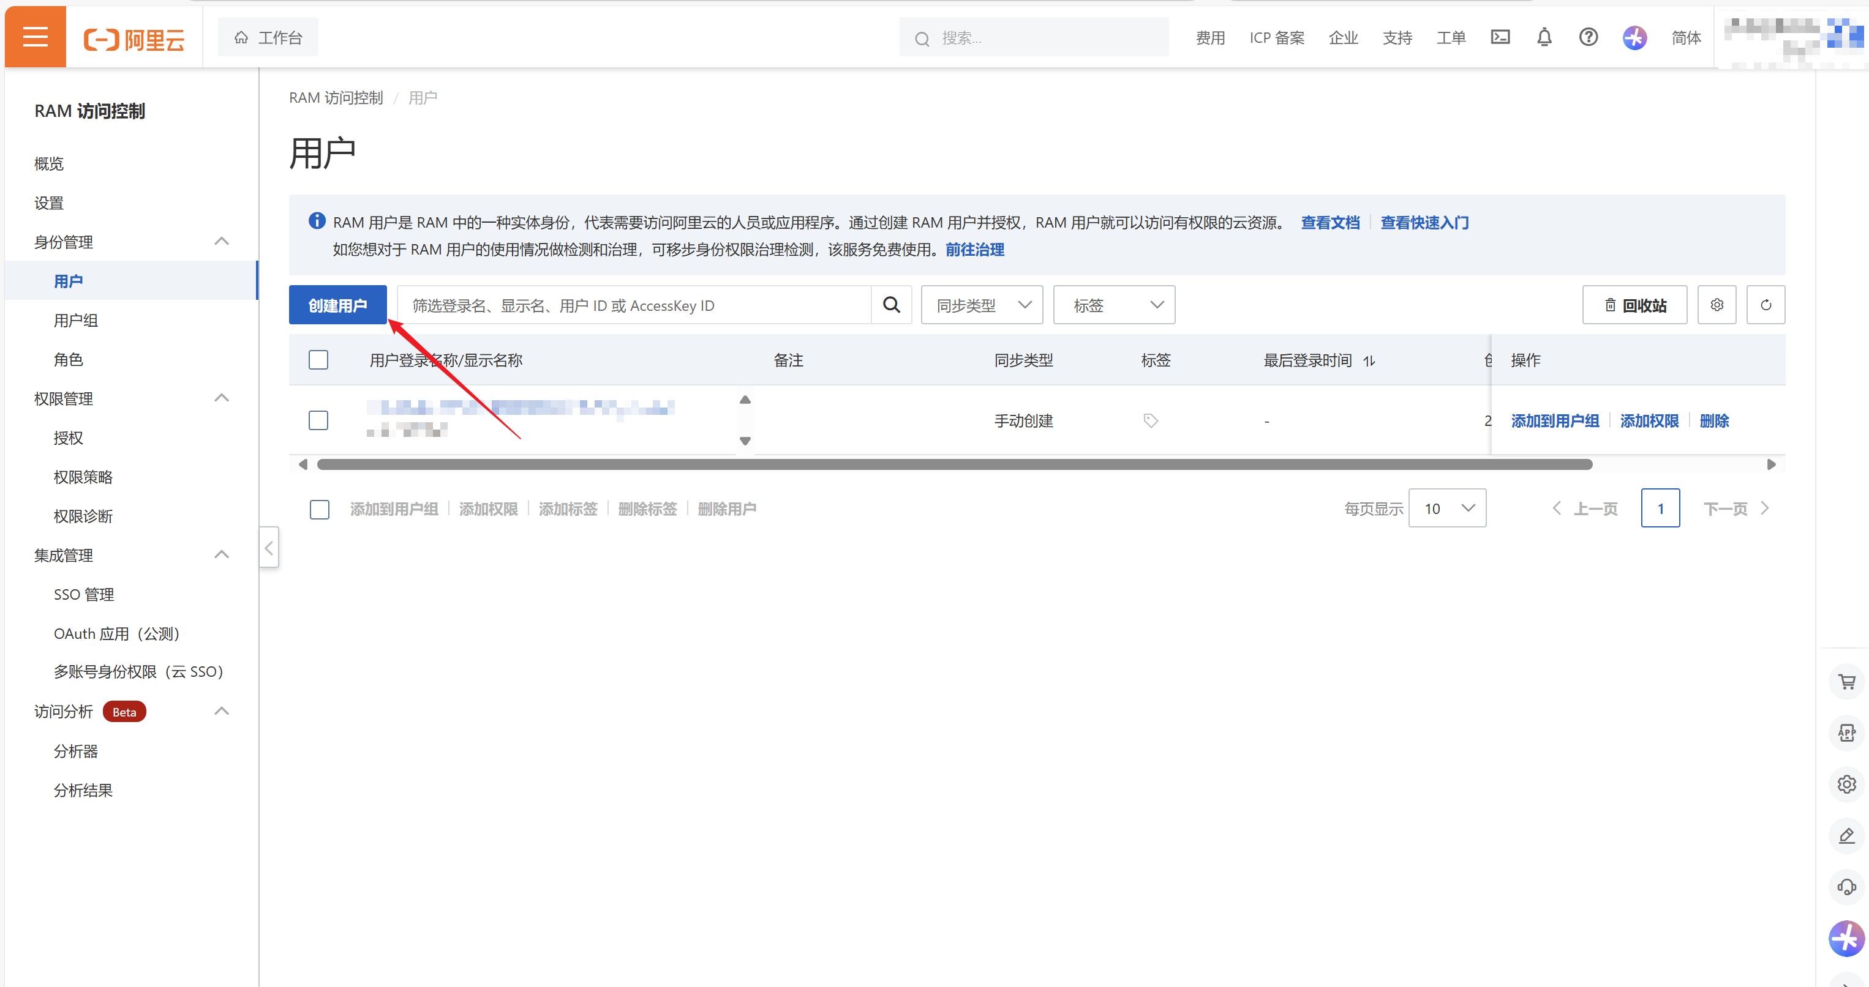Open the 标签 filter dropdown
Screen dimensions: 1869x987
(x=1114, y=305)
